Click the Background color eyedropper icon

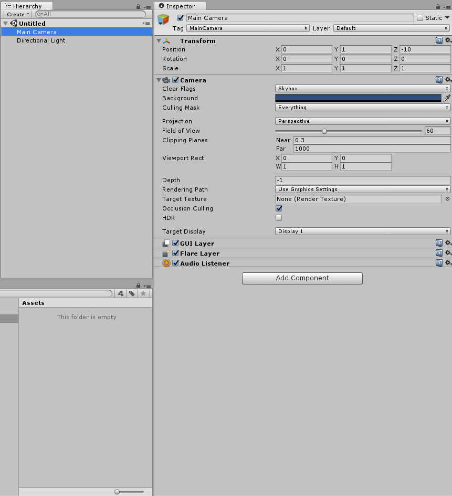coord(447,98)
